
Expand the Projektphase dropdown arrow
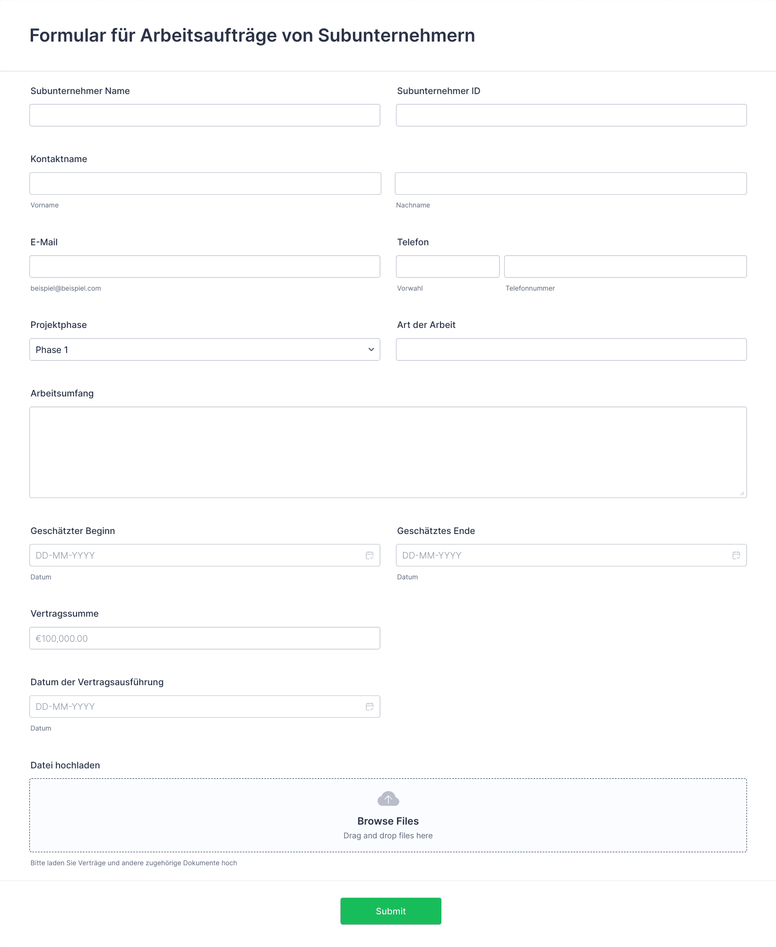tap(371, 350)
